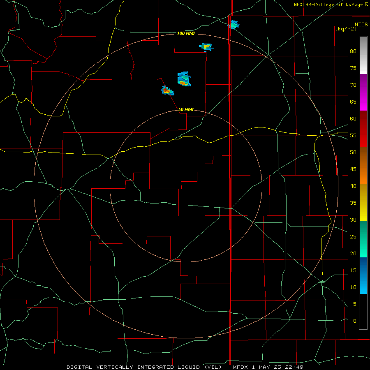This screenshot has height=370, width=370.
Task: Pick the teal-green segment of the color bar
Action: (363, 239)
